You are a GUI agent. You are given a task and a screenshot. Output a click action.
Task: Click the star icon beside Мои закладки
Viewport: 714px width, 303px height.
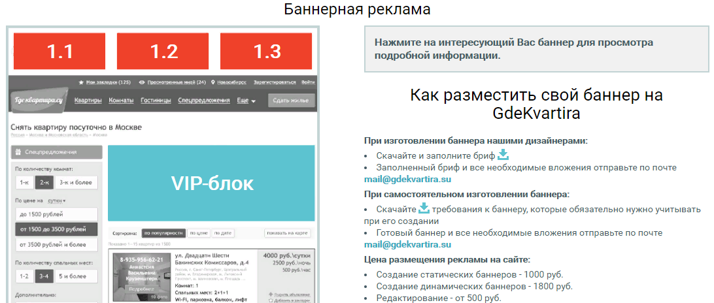coord(81,83)
